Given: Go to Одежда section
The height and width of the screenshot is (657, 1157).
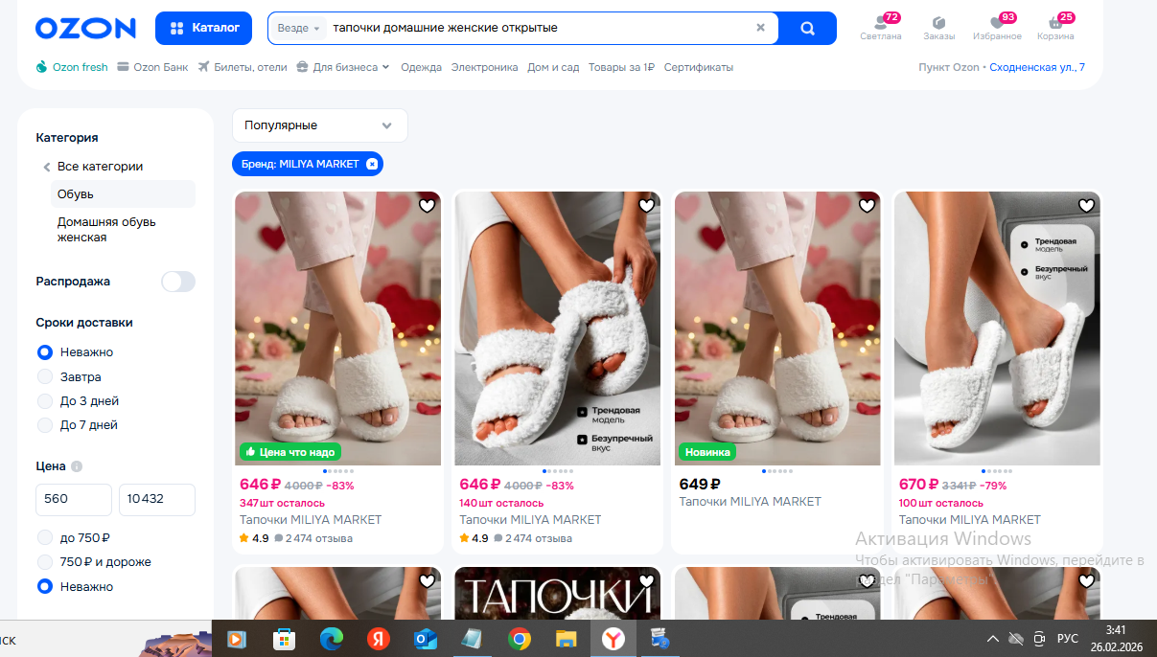Looking at the screenshot, I should [x=421, y=67].
